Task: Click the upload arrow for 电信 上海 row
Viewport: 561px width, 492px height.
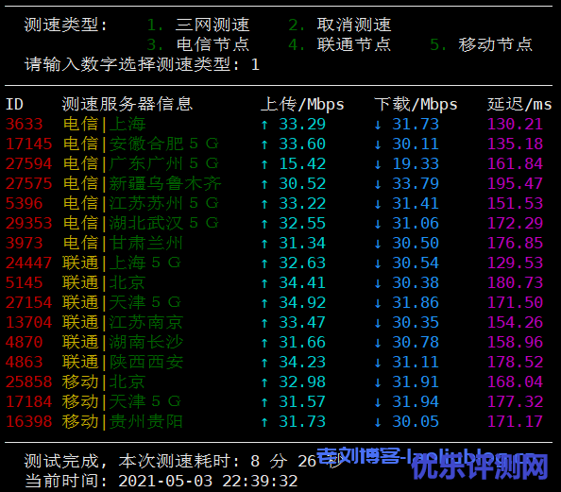Action: [264, 125]
